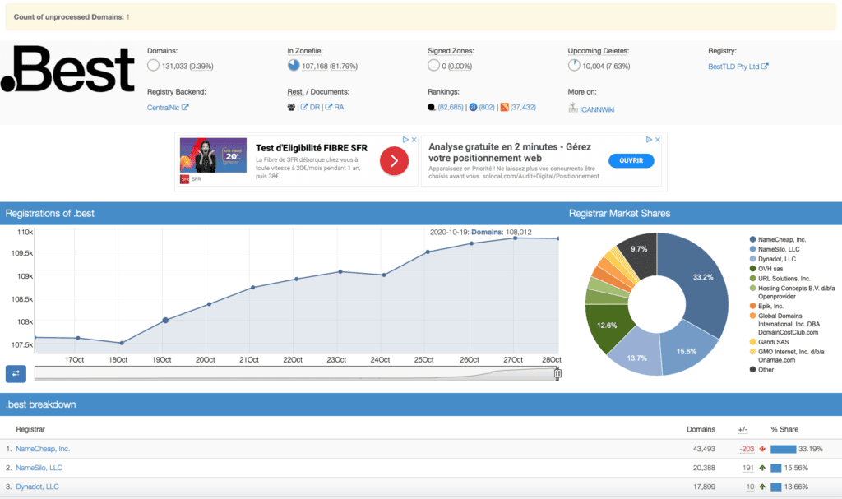The image size is (842, 499).
Task: Open the RA document link
Action: pos(334,107)
